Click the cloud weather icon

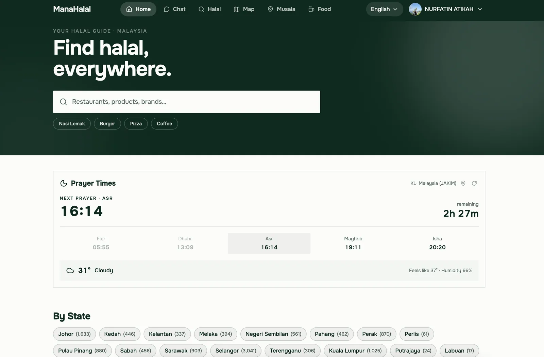click(70, 271)
